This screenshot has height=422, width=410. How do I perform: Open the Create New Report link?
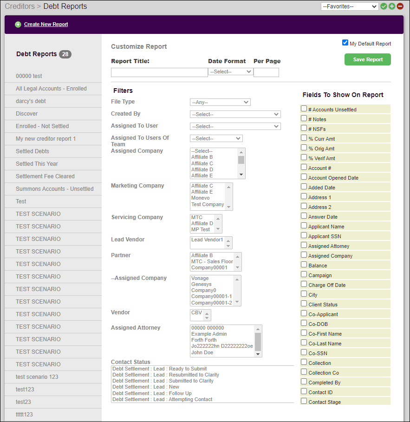point(46,24)
